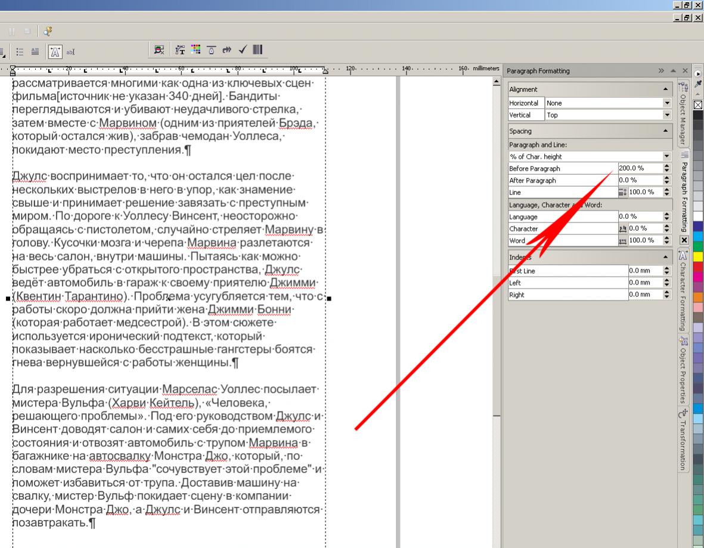The height and width of the screenshot is (548, 704).
Task: Click the text frame right middle handle
Action: 329,298
